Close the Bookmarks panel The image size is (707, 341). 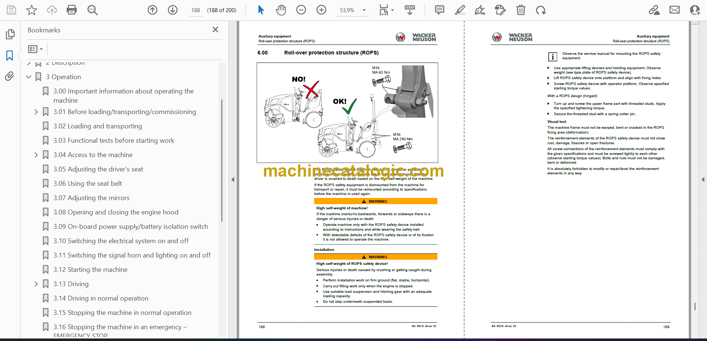point(215,29)
